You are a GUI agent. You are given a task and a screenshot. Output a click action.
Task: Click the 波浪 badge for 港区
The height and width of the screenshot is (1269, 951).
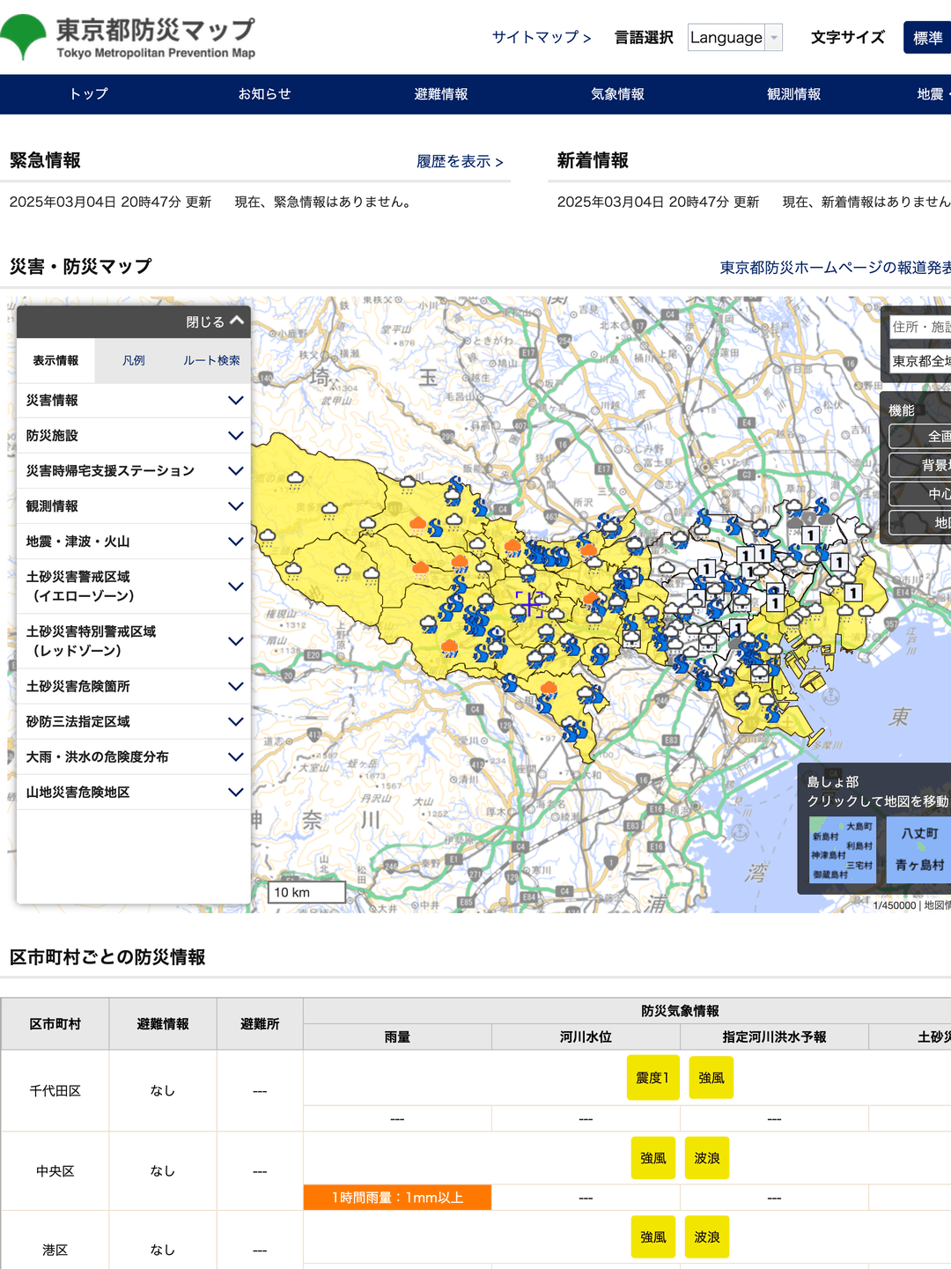point(707,1236)
